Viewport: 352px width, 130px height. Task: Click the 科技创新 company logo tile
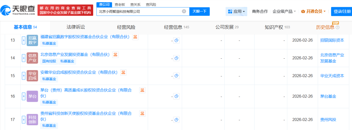click(32, 120)
